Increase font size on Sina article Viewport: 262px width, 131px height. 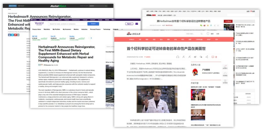click(190, 57)
